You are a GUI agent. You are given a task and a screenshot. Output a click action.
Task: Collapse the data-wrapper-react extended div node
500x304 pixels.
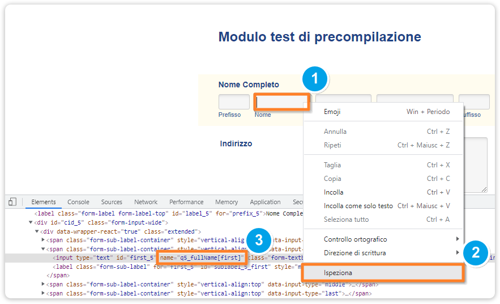[37, 232]
